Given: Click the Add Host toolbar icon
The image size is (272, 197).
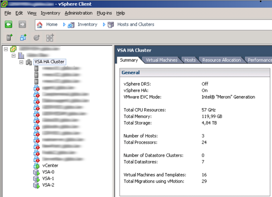Looking at the screenshot, I should [10, 37].
